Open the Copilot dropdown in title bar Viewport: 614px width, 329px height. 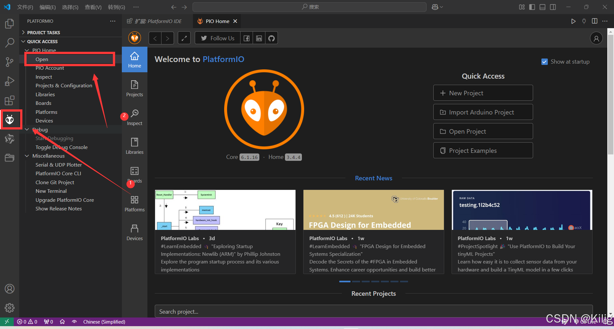coord(437,7)
